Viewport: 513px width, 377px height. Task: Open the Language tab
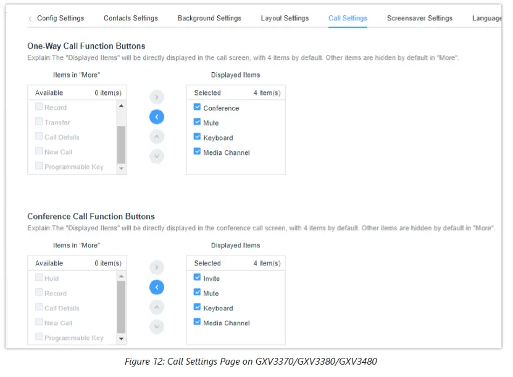(x=487, y=19)
